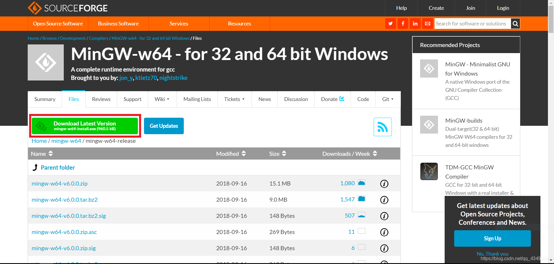
Task: Click the Donate external link icon
Action: [x=342, y=99]
